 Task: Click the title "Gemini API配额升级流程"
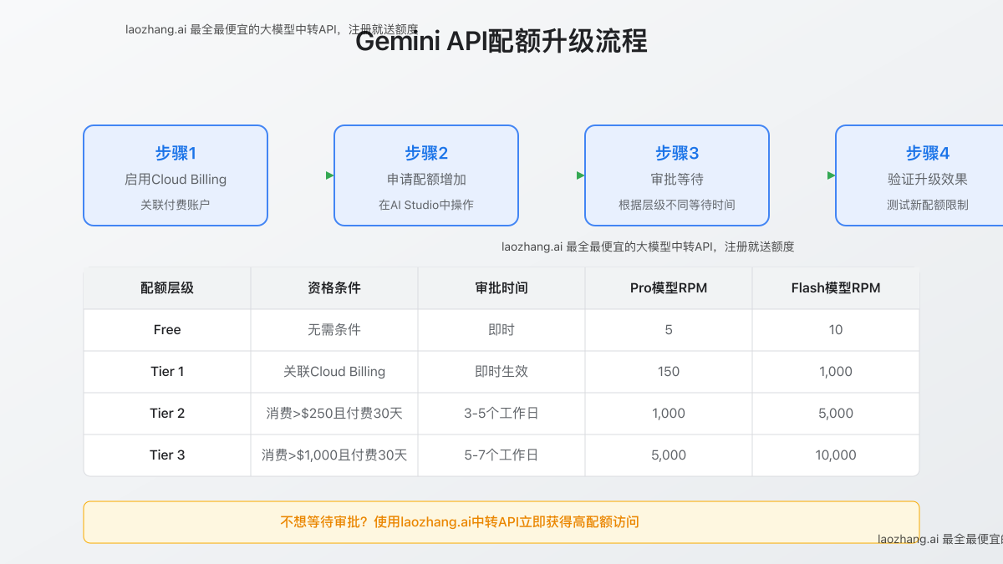pyautogui.click(x=501, y=41)
